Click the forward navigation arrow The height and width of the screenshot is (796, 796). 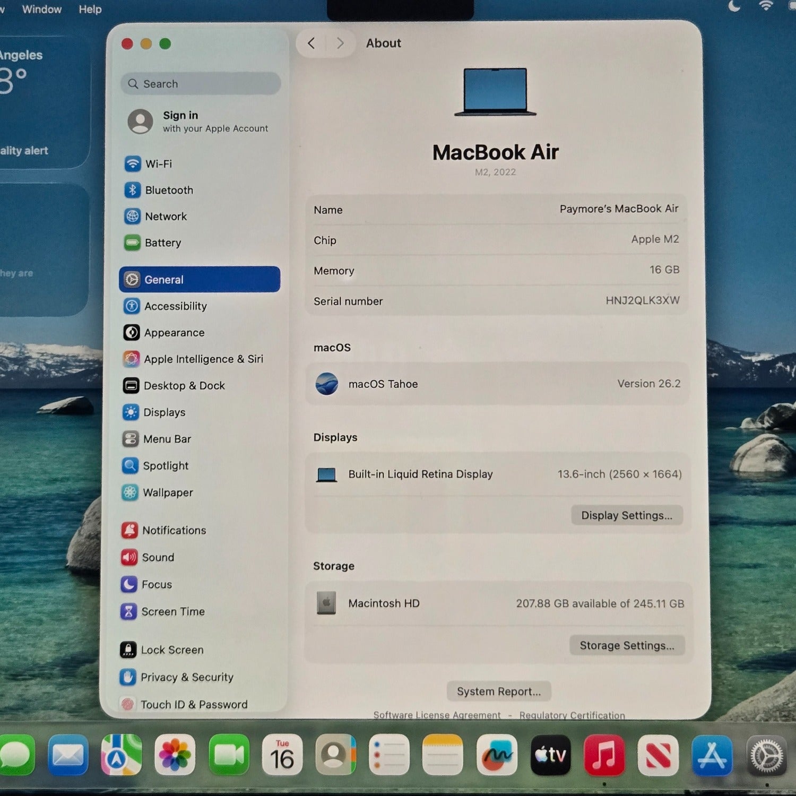(340, 44)
